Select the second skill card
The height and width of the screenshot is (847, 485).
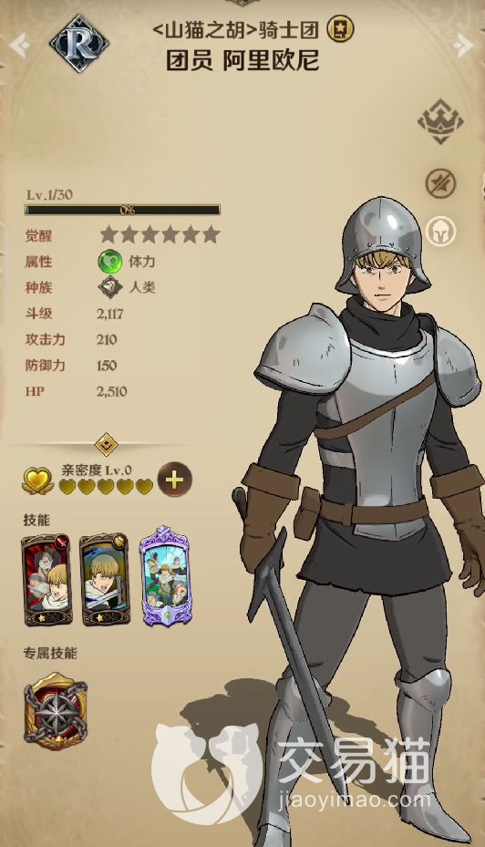click(x=106, y=580)
